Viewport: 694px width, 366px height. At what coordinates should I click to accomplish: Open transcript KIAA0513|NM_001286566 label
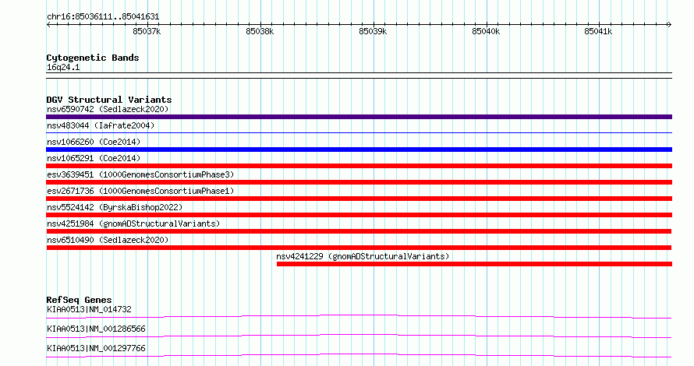96,329
